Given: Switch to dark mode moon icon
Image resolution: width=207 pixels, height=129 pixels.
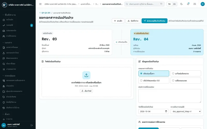Looking at the screenshot, I should coord(181,4).
